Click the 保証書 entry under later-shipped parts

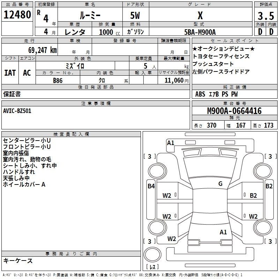pyautogui.click(x=12, y=94)
